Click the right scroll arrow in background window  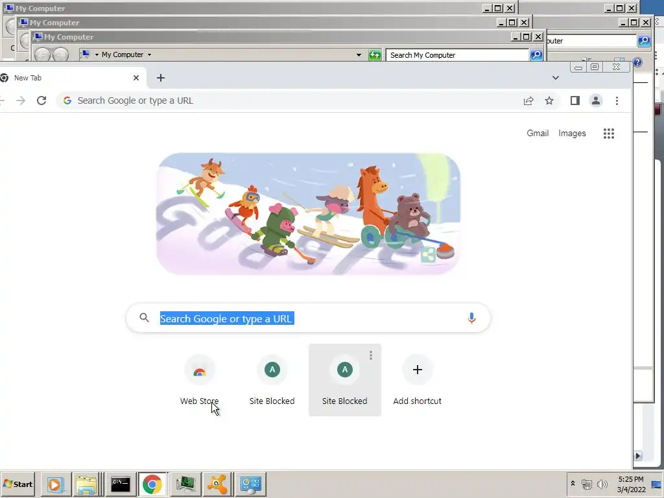[638, 456]
